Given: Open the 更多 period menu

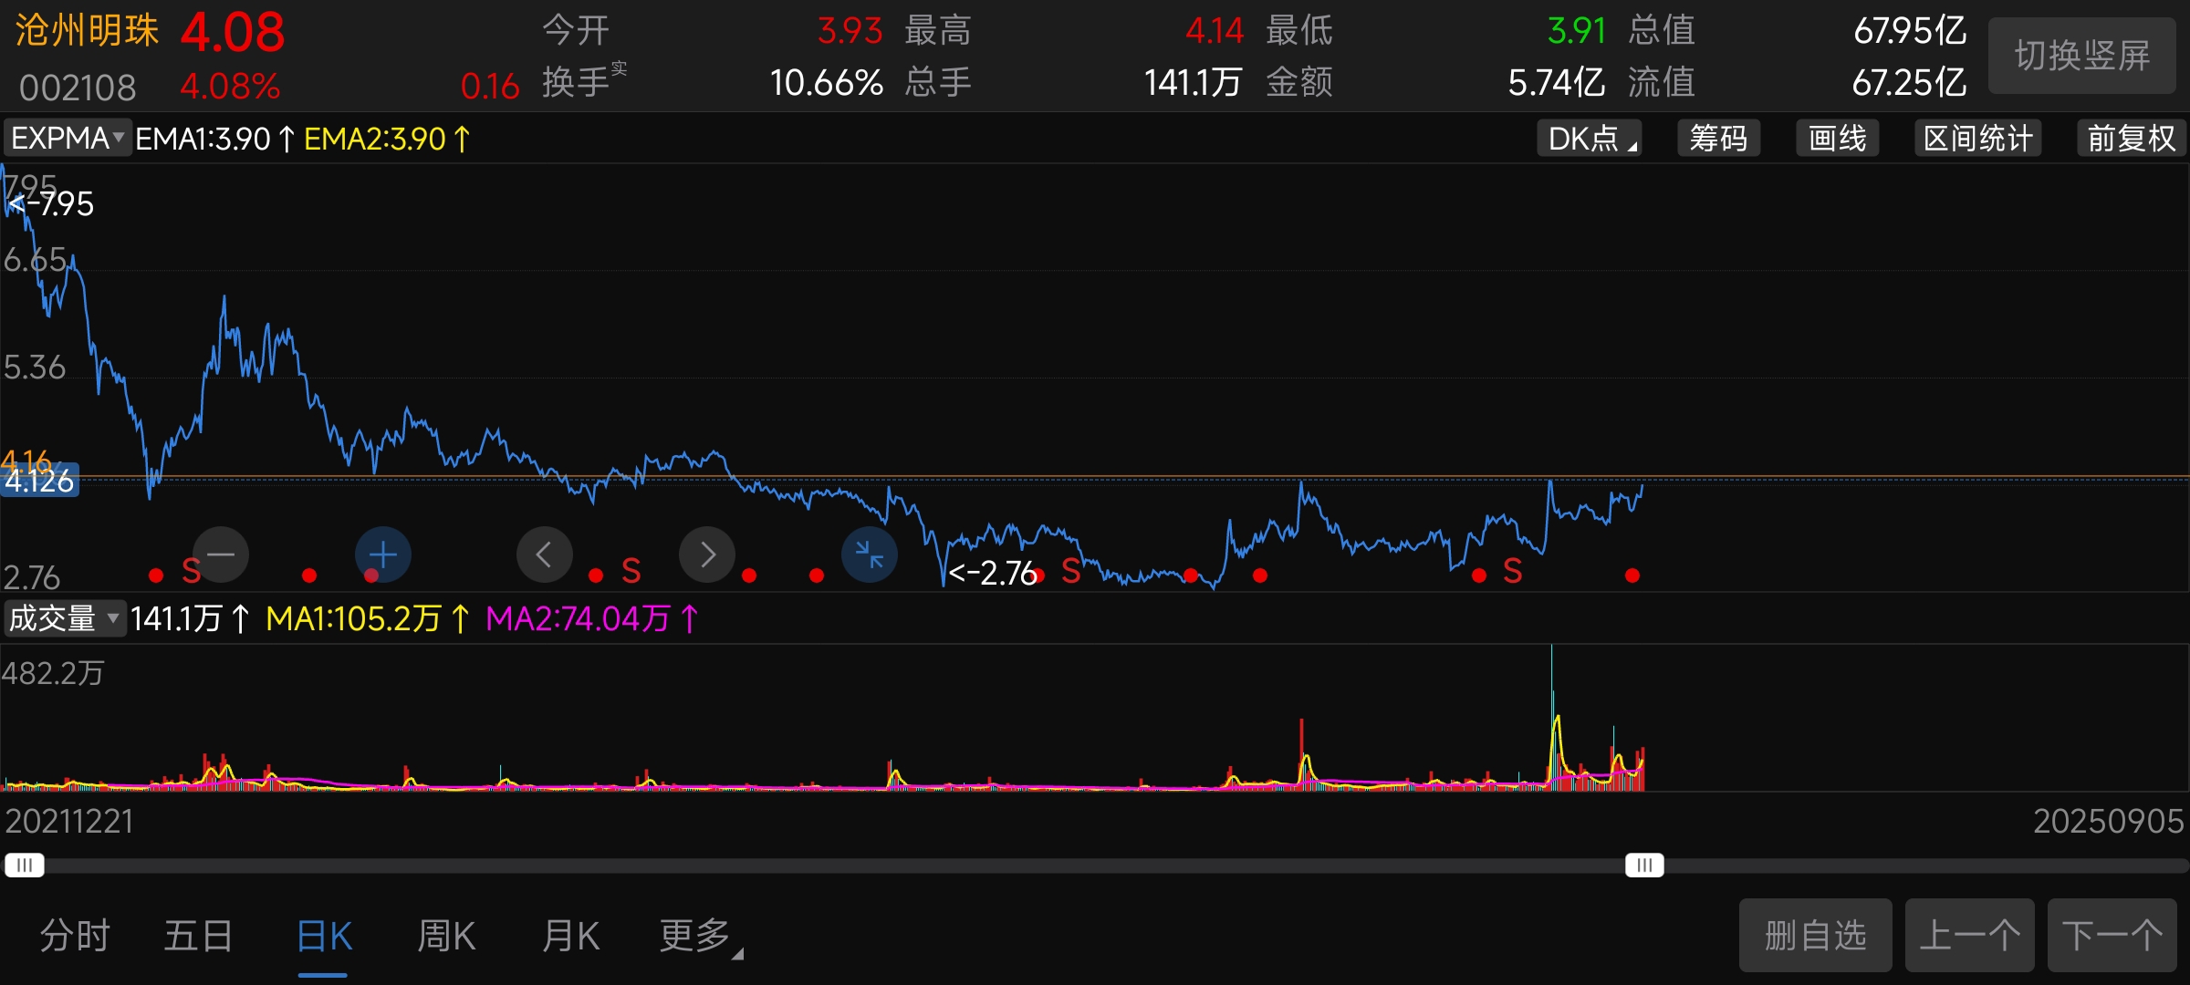Looking at the screenshot, I should click(699, 936).
